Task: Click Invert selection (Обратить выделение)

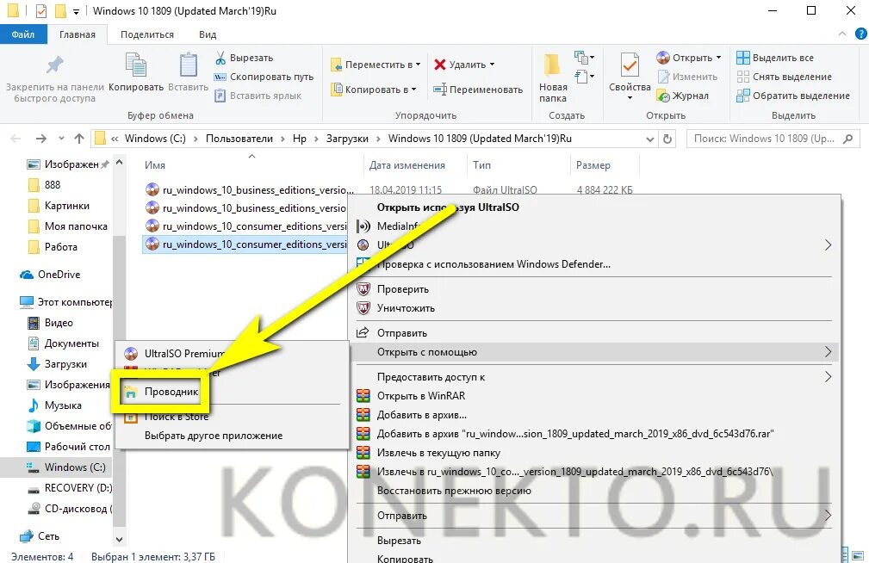Action: [x=793, y=96]
